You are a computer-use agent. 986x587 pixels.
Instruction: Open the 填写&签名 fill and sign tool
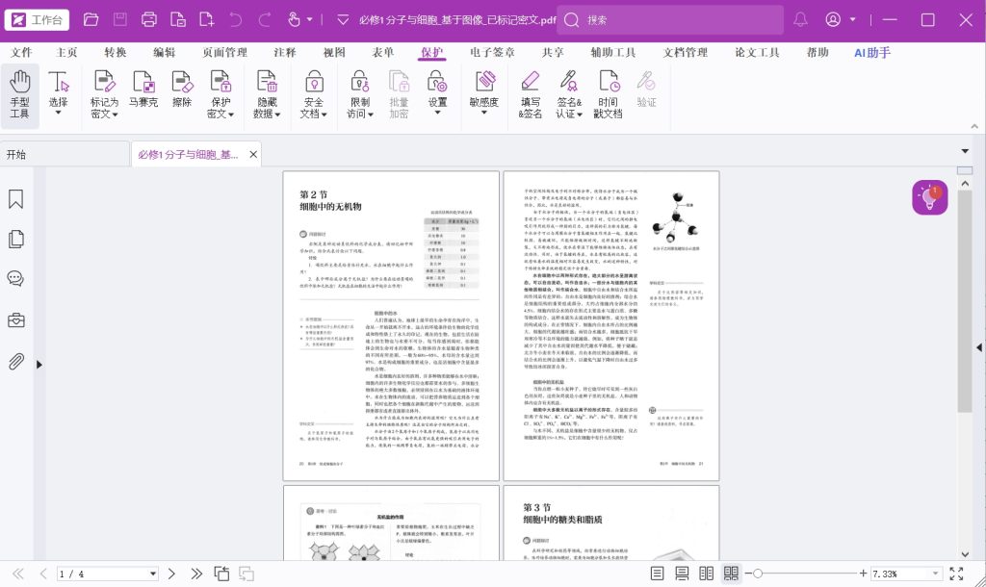tap(531, 95)
